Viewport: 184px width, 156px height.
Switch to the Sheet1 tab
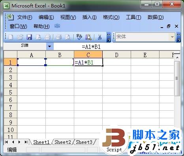(41, 142)
